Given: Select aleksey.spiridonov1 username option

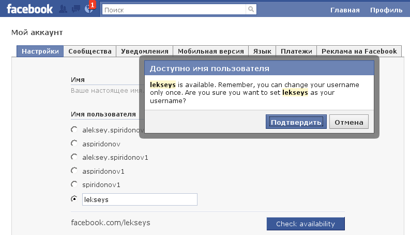Looking at the screenshot, I should (74, 157).
